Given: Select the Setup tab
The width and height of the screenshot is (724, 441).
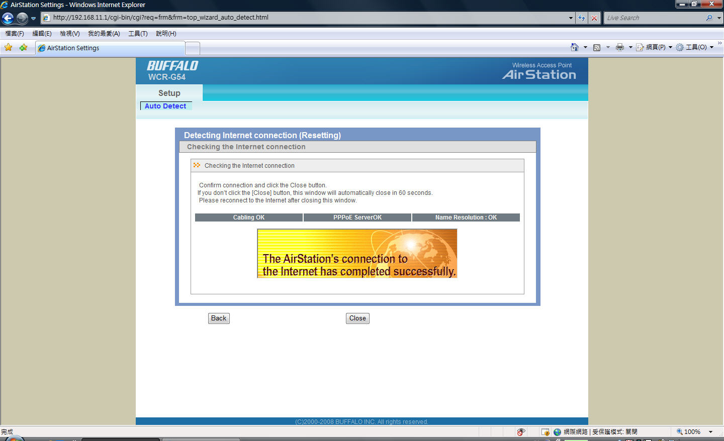Looking at the screenshot, I should point(169,93).
